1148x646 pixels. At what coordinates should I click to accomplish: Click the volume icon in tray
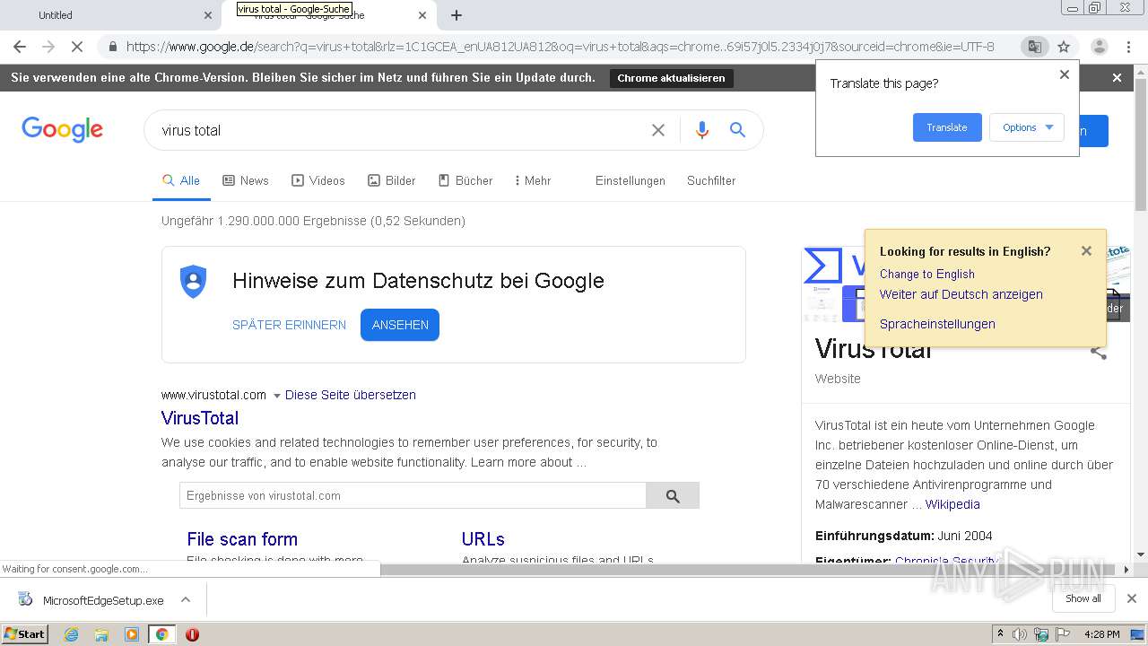coord(1020,634)
